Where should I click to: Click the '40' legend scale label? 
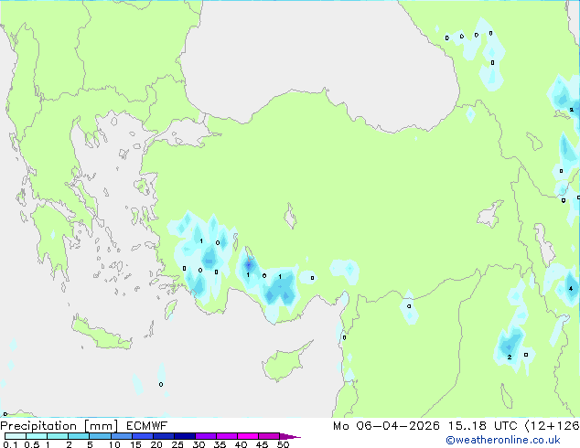(241, 444)
